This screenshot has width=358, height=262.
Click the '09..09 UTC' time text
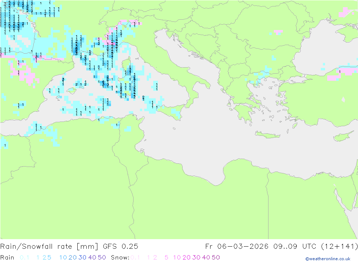pyautogui.click(x=295, y=247)
